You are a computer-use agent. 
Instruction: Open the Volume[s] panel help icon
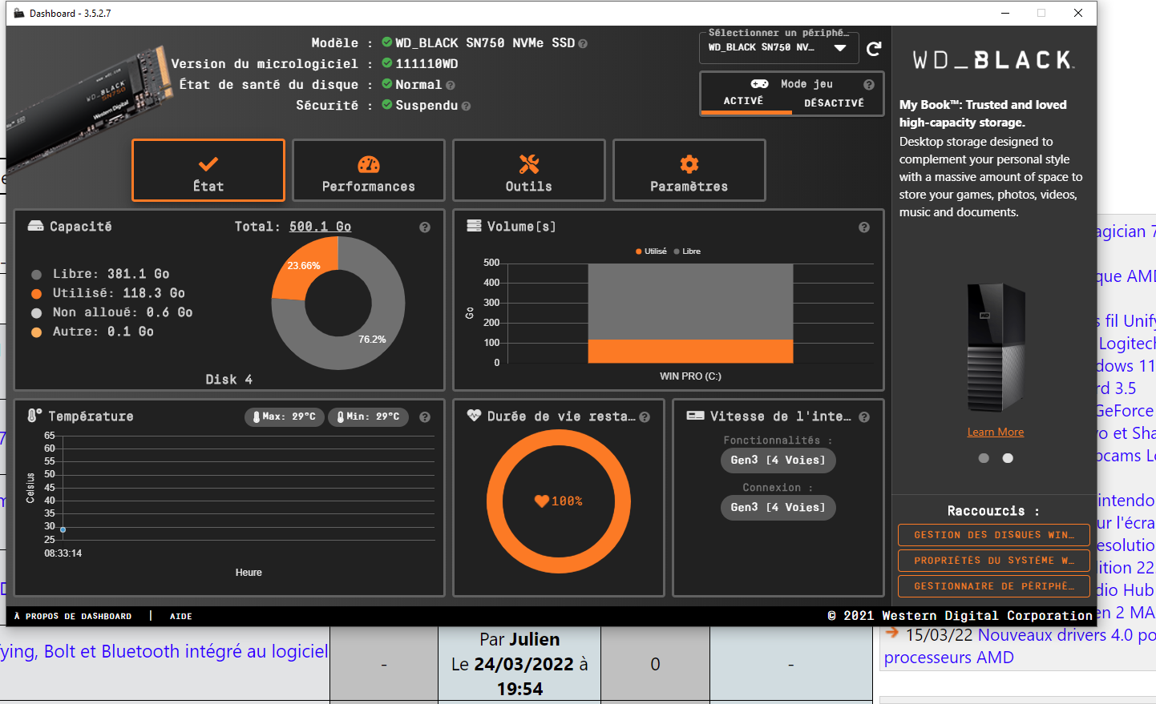864,227
